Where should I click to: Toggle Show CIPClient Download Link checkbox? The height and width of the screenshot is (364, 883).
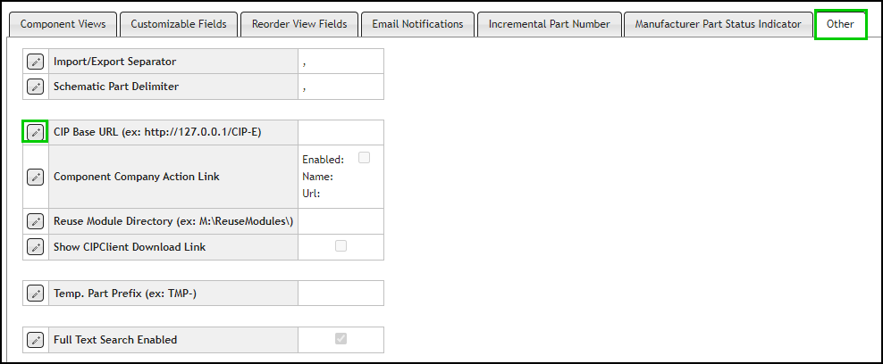341,245
